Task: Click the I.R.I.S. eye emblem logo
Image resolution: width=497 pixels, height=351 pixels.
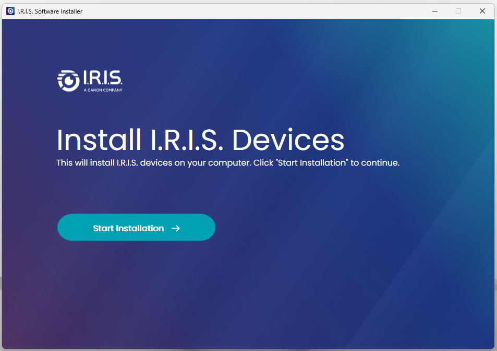Action: pos(67,80)
